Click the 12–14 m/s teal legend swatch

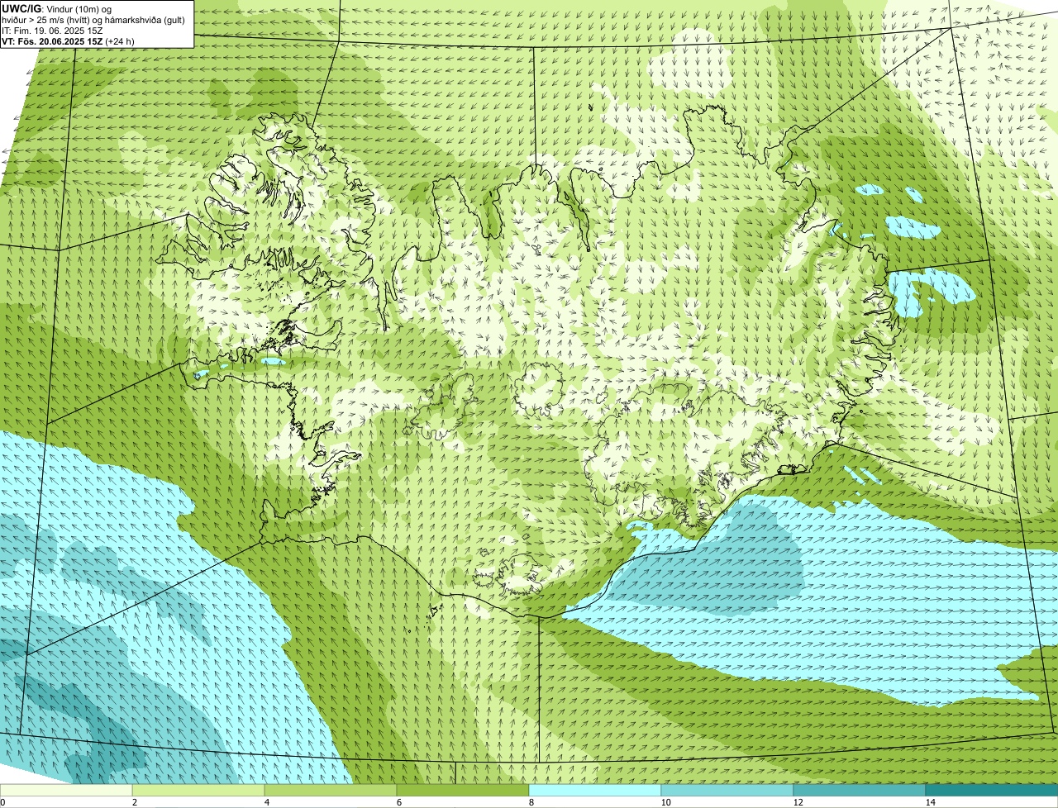coord(860,791)
